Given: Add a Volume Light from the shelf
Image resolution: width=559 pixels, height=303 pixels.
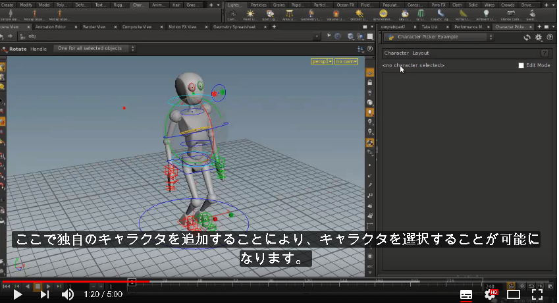Looking at the screenshot, I should click(x=336, y=15).
